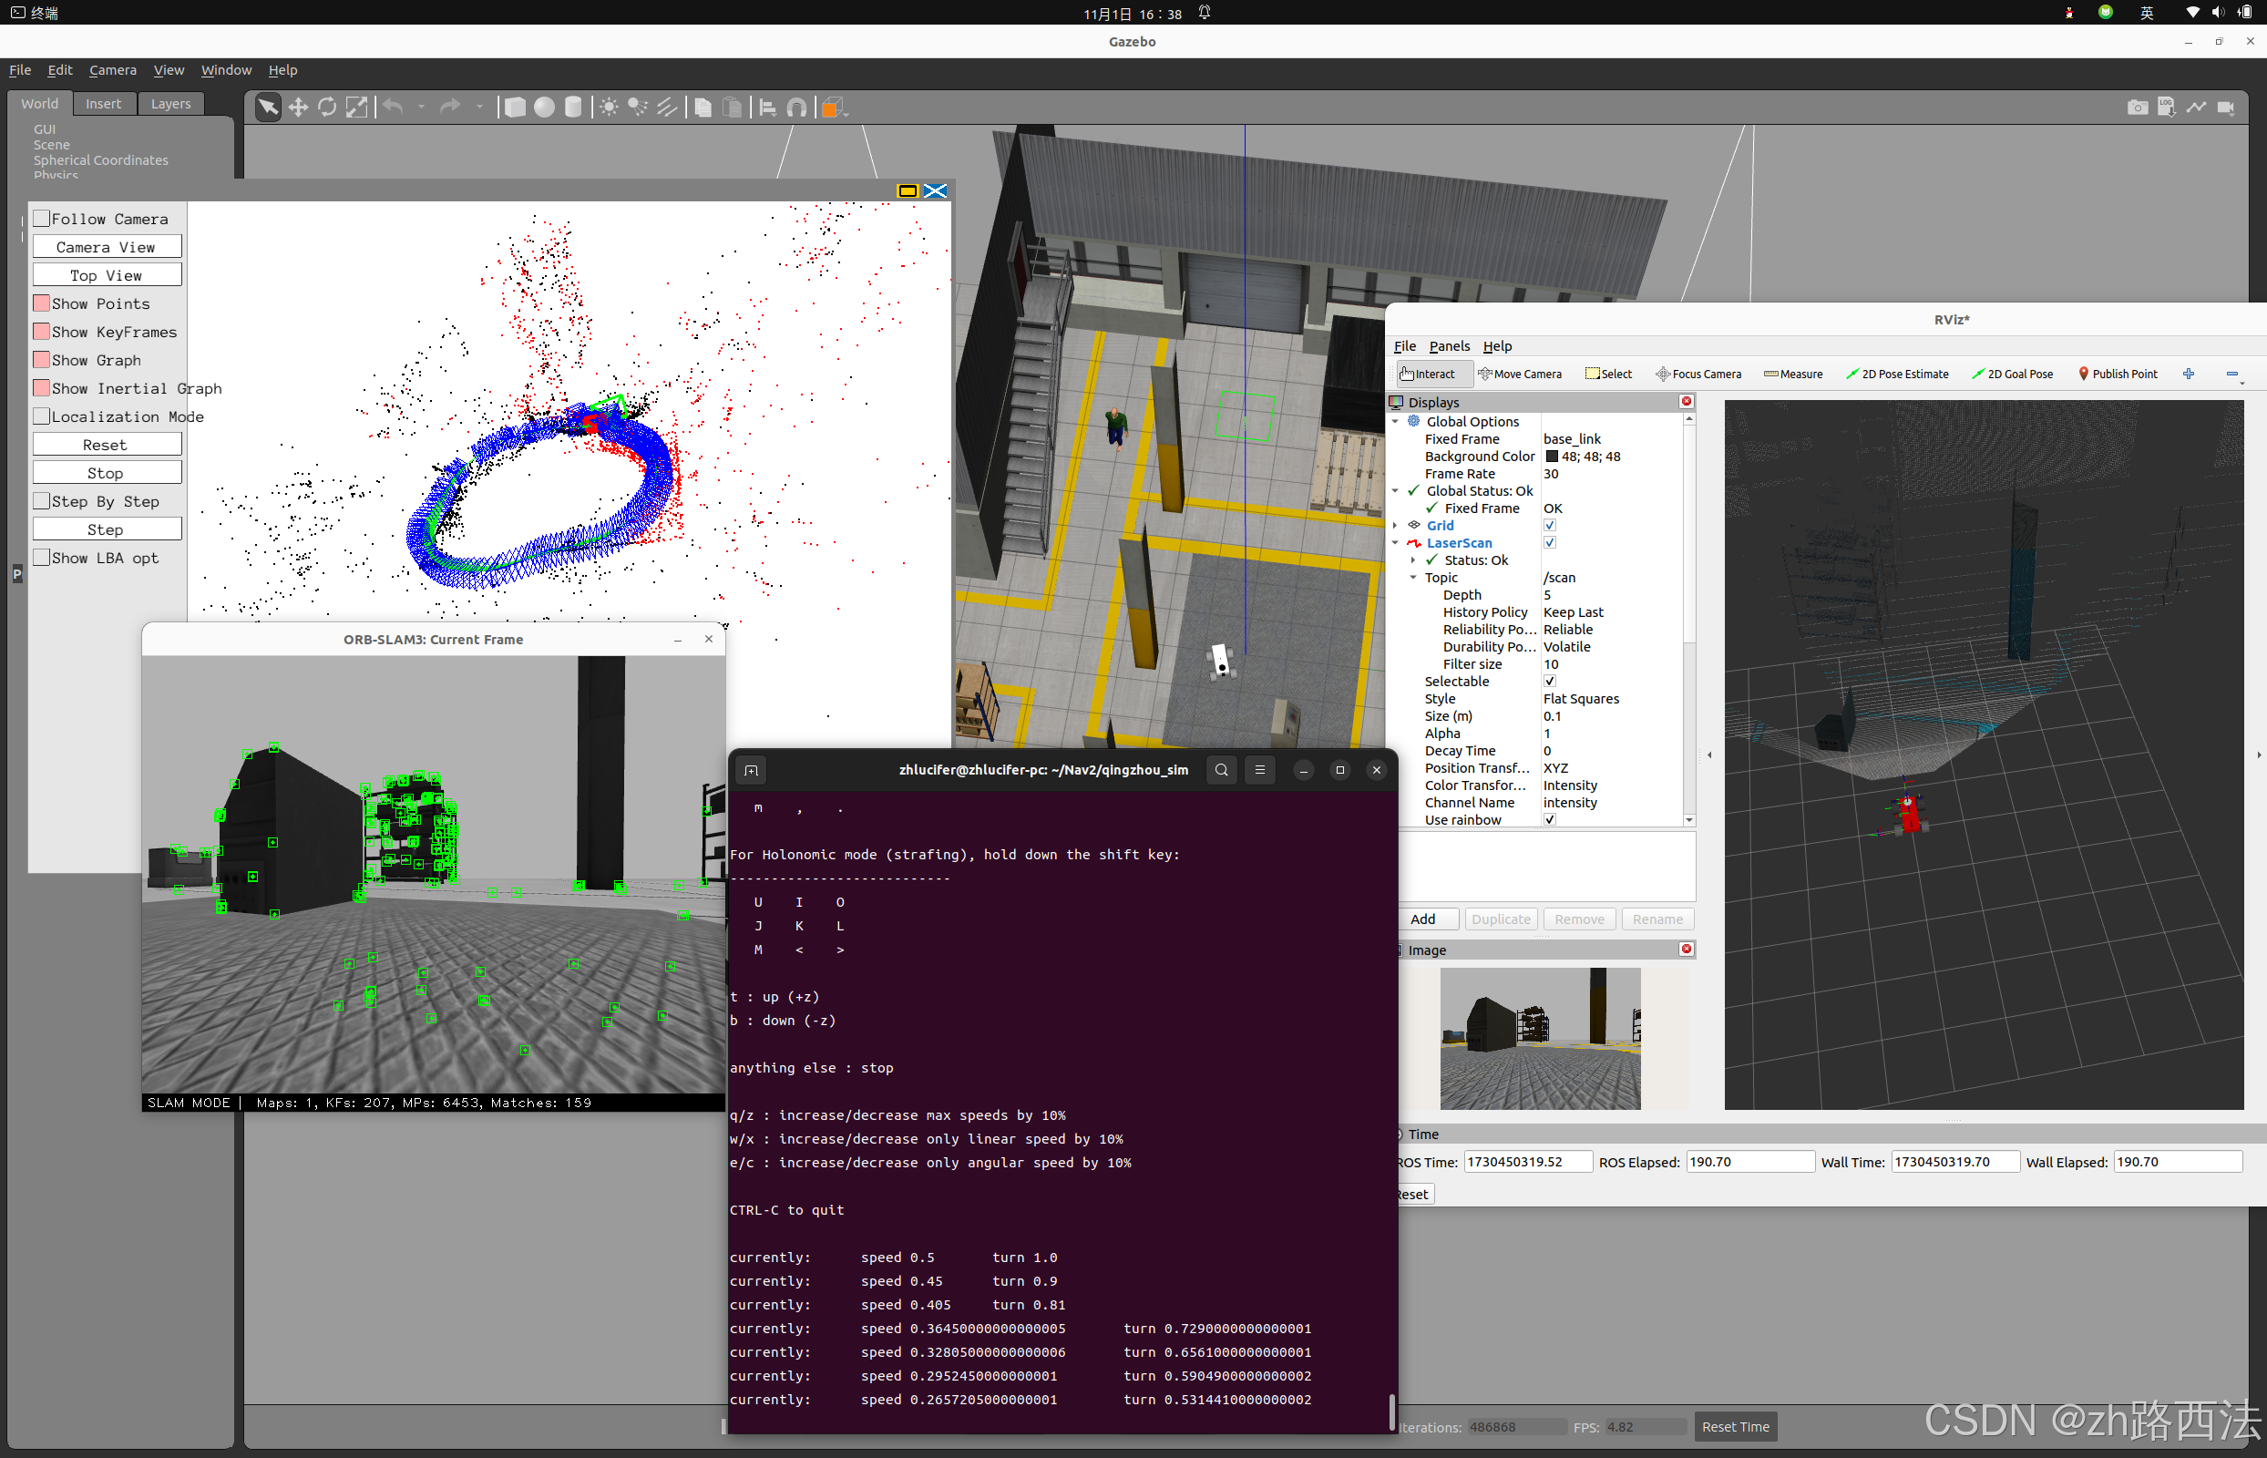Select the 2D Goal Pose tool
Viewport: 2267px width, 1458px height.
tap(2012, 374)
